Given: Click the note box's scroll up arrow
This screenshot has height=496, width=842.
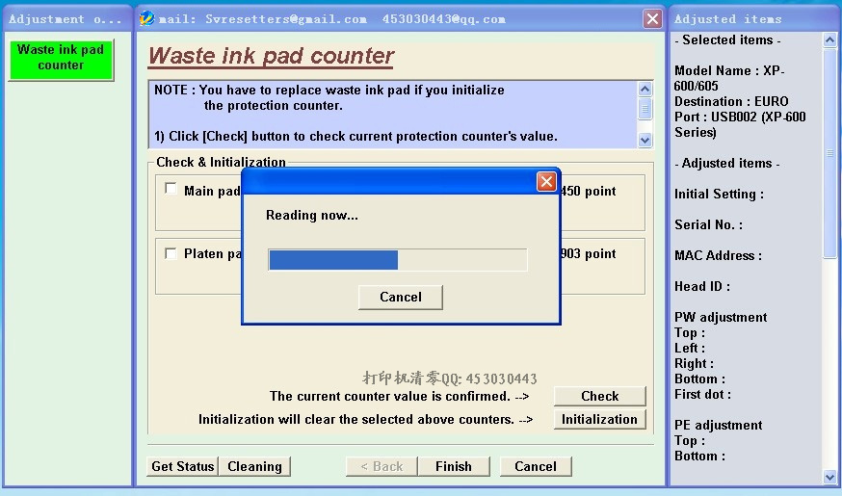Looking at the screenshot, I should (645, 90).
